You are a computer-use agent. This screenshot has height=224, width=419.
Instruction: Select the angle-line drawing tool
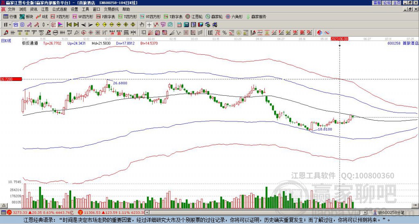tap(172, 33)
